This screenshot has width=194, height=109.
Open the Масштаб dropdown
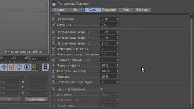tap(10, 99)
